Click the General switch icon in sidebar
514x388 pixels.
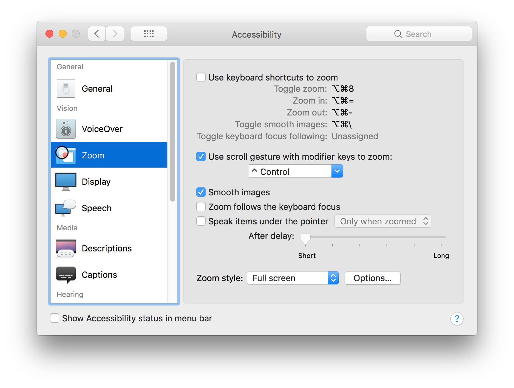(x=66, y=88)
